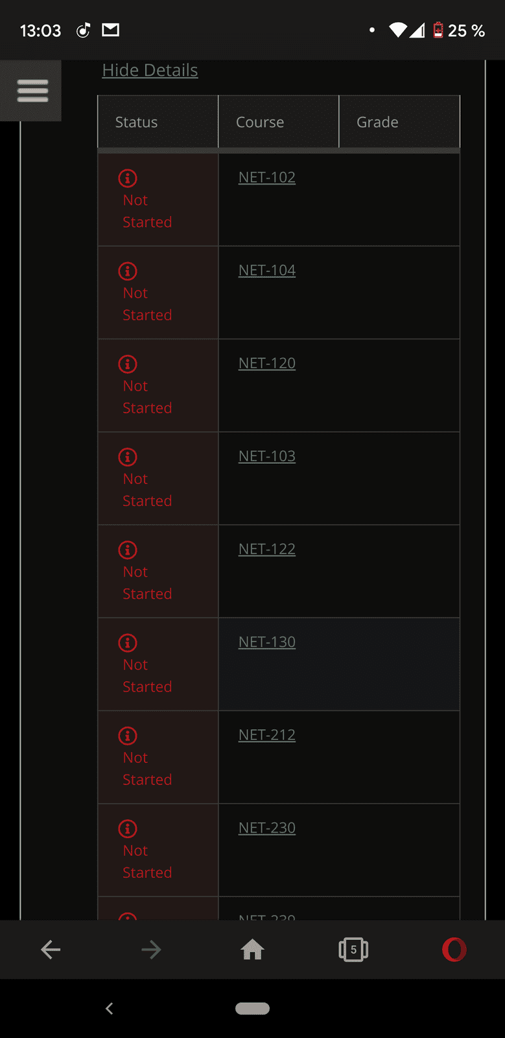Screen dimensions: 505x1038
Task: Navigate back with browser back arrow
Action: [51, 950]
